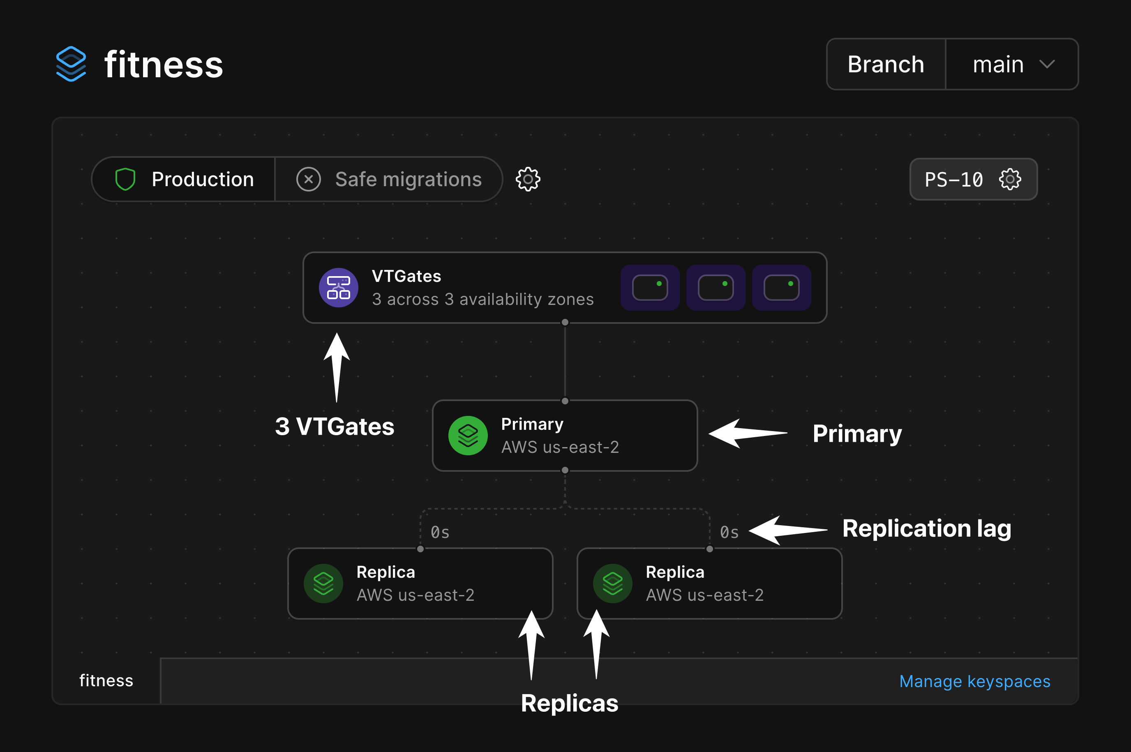This screenshot has width=1131, height=752.
Task: Open the cluster settings gear
Action: click(528, 179)
